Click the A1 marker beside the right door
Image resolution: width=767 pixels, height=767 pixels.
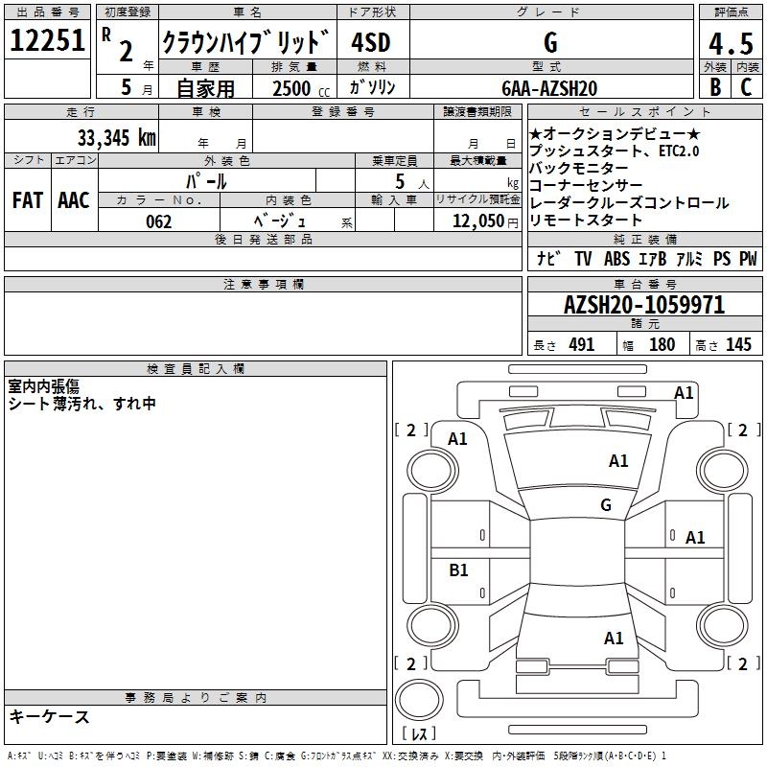tap(695, 538)
